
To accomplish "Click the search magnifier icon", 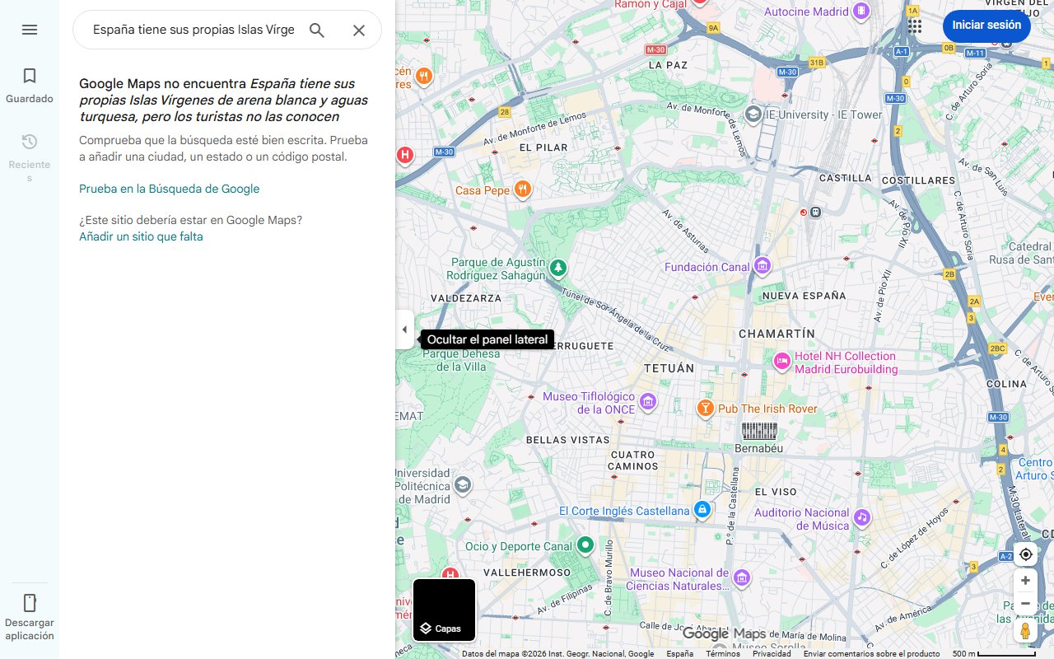I will pyautogui.click(x=317, y=30).
